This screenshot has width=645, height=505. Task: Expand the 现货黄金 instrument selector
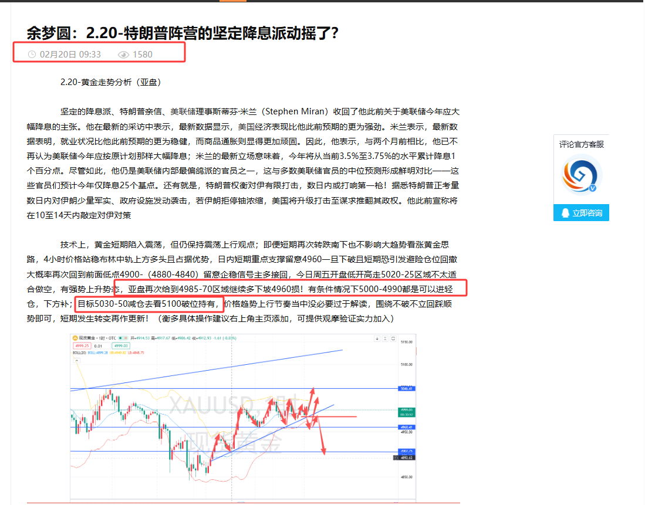click(87, 337)
